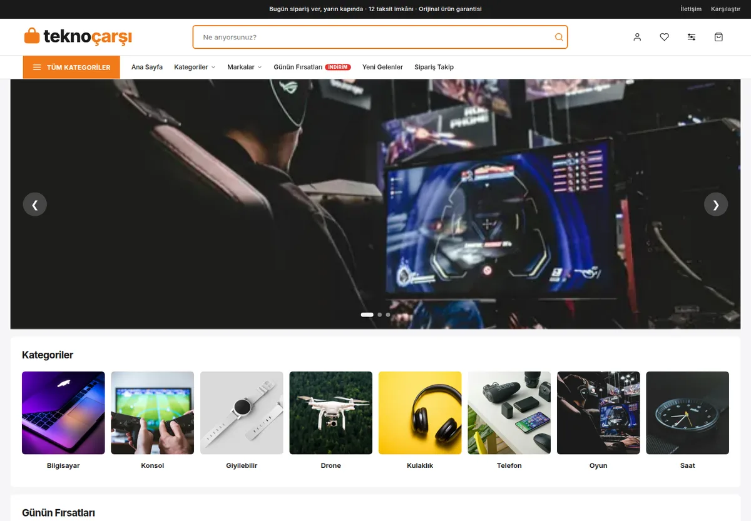
Task: Click the İNDİRİM badge
Action: (338, 67)
